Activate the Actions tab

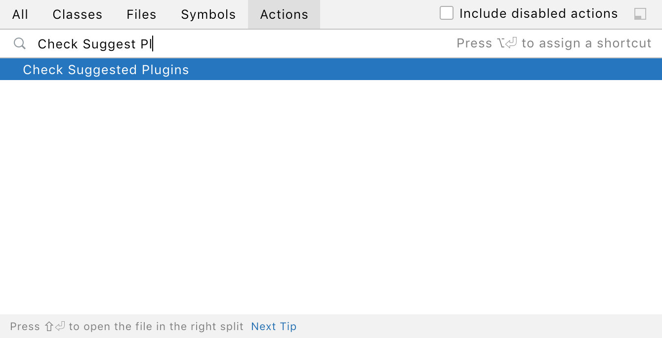284,14
